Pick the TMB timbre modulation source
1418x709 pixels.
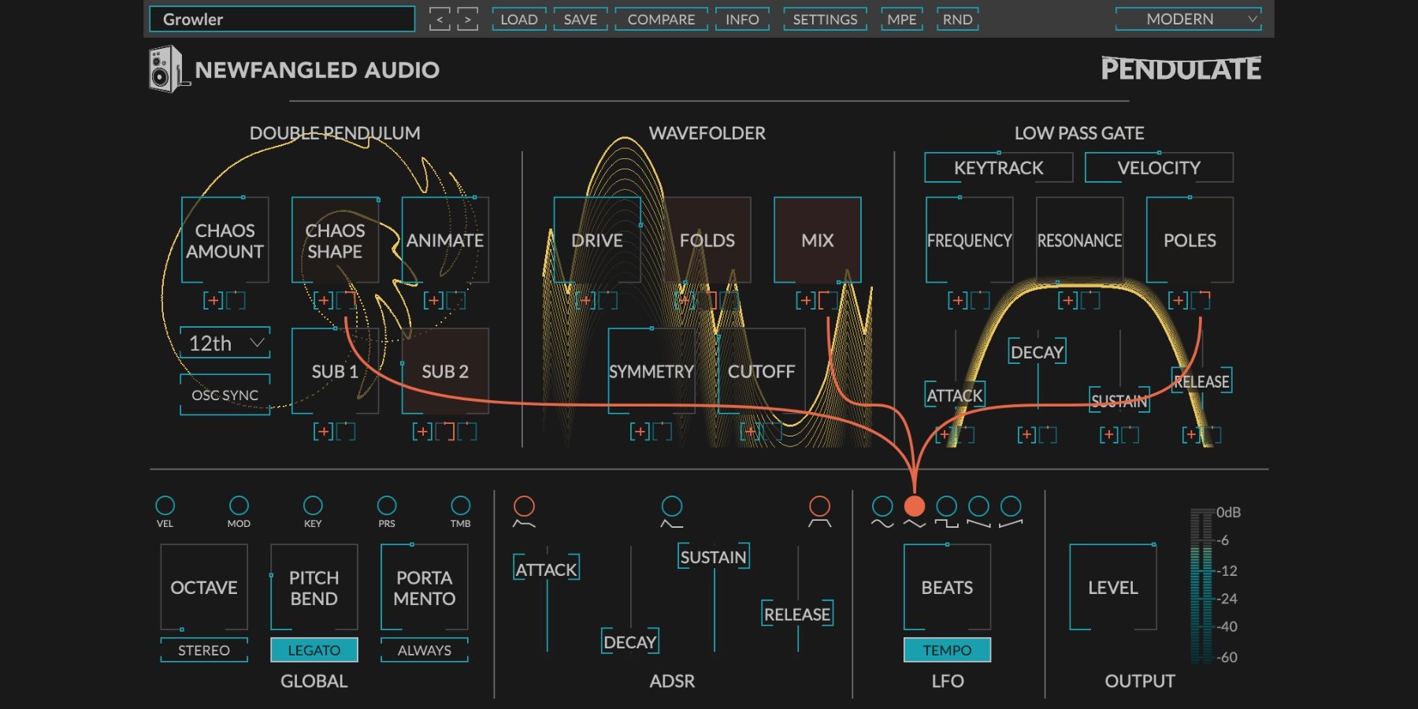tap(460, 505)
